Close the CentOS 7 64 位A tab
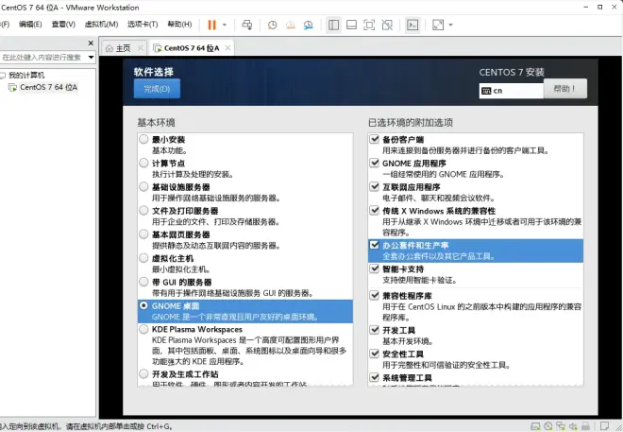 click(x=227, y=48)
